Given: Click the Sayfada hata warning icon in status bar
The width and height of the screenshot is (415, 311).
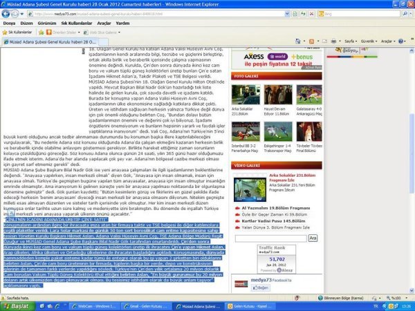Looking at the screenshot, I should pyautogui.click(x=3, y=298).
